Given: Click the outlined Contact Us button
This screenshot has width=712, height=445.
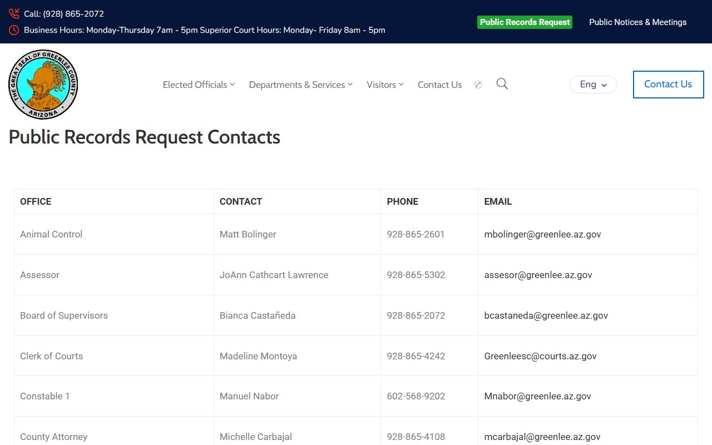Looking at the screenshot, I should coord(668,85).
